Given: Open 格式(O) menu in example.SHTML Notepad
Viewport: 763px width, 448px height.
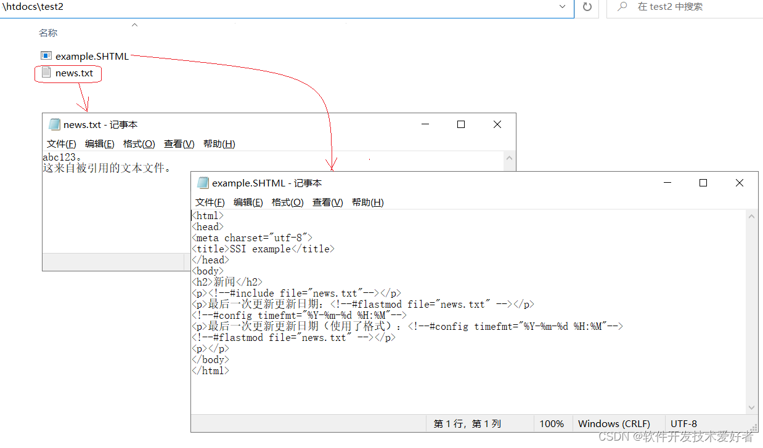Looking at the screenshot, I should [x=288, y=202].
